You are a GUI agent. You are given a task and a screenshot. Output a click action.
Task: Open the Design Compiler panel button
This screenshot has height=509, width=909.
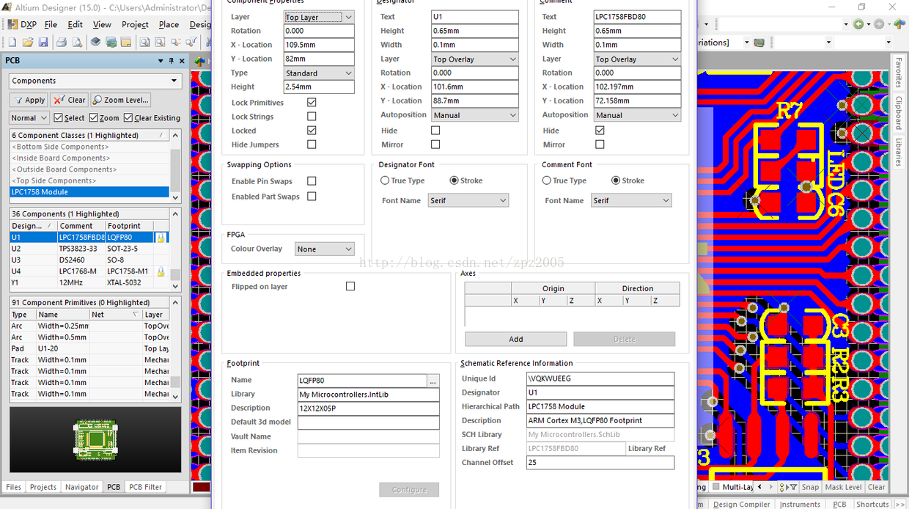click(742, 504)
